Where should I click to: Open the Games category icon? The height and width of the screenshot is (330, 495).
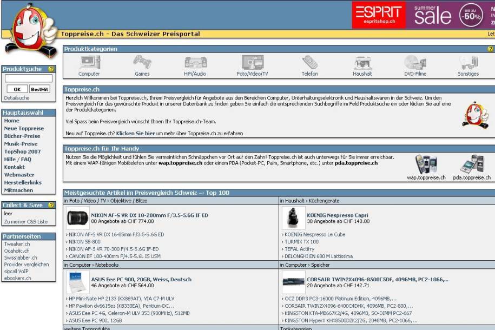click(142, 63)
